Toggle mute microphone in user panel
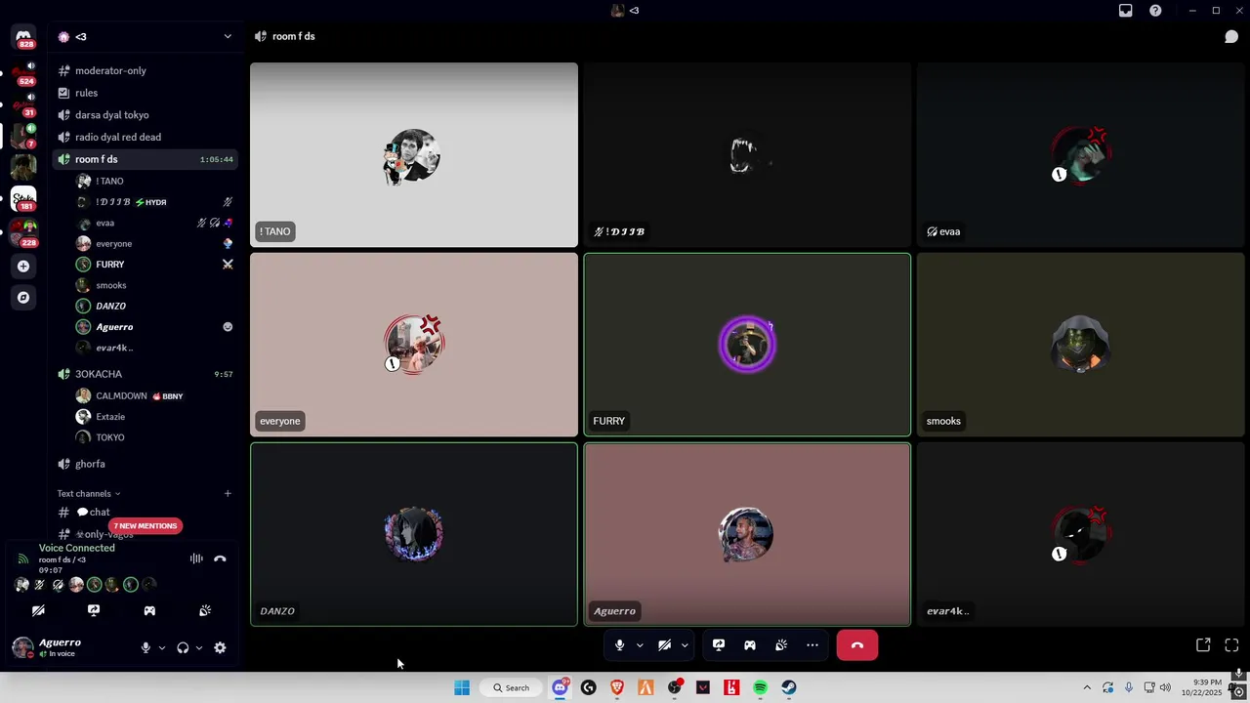1250x703 pixels. (146, 647)
